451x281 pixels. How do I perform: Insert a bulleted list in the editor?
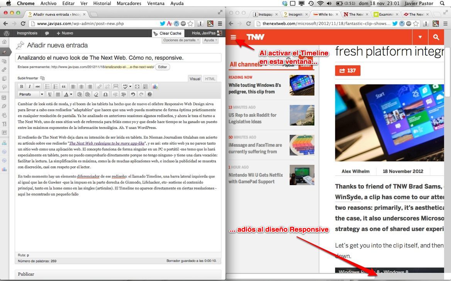[x=47, y=86]
